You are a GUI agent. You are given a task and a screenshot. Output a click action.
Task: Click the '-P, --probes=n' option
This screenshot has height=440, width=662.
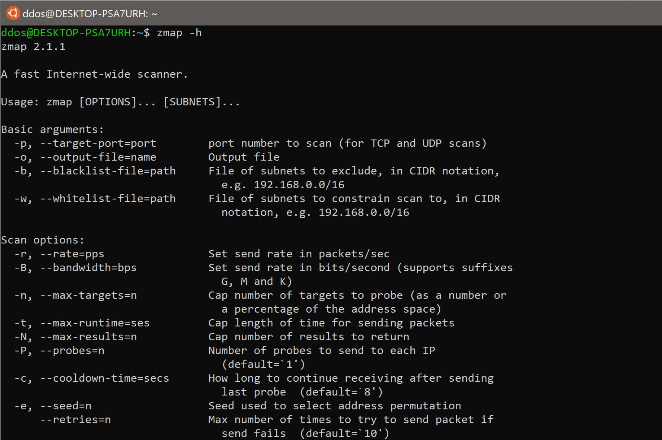[59, 351]
